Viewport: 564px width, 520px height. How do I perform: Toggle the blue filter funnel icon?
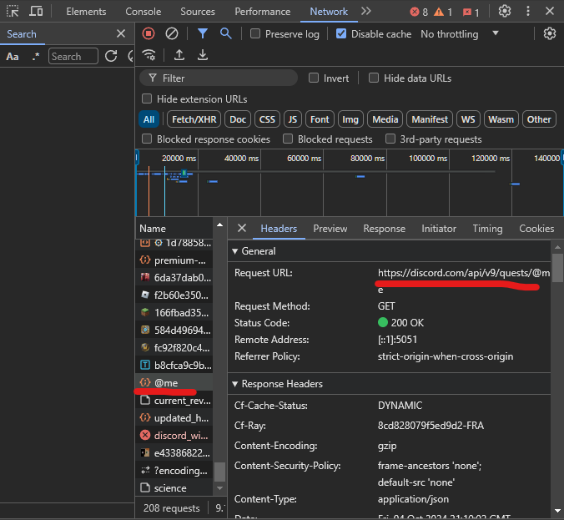coord(203,34)
